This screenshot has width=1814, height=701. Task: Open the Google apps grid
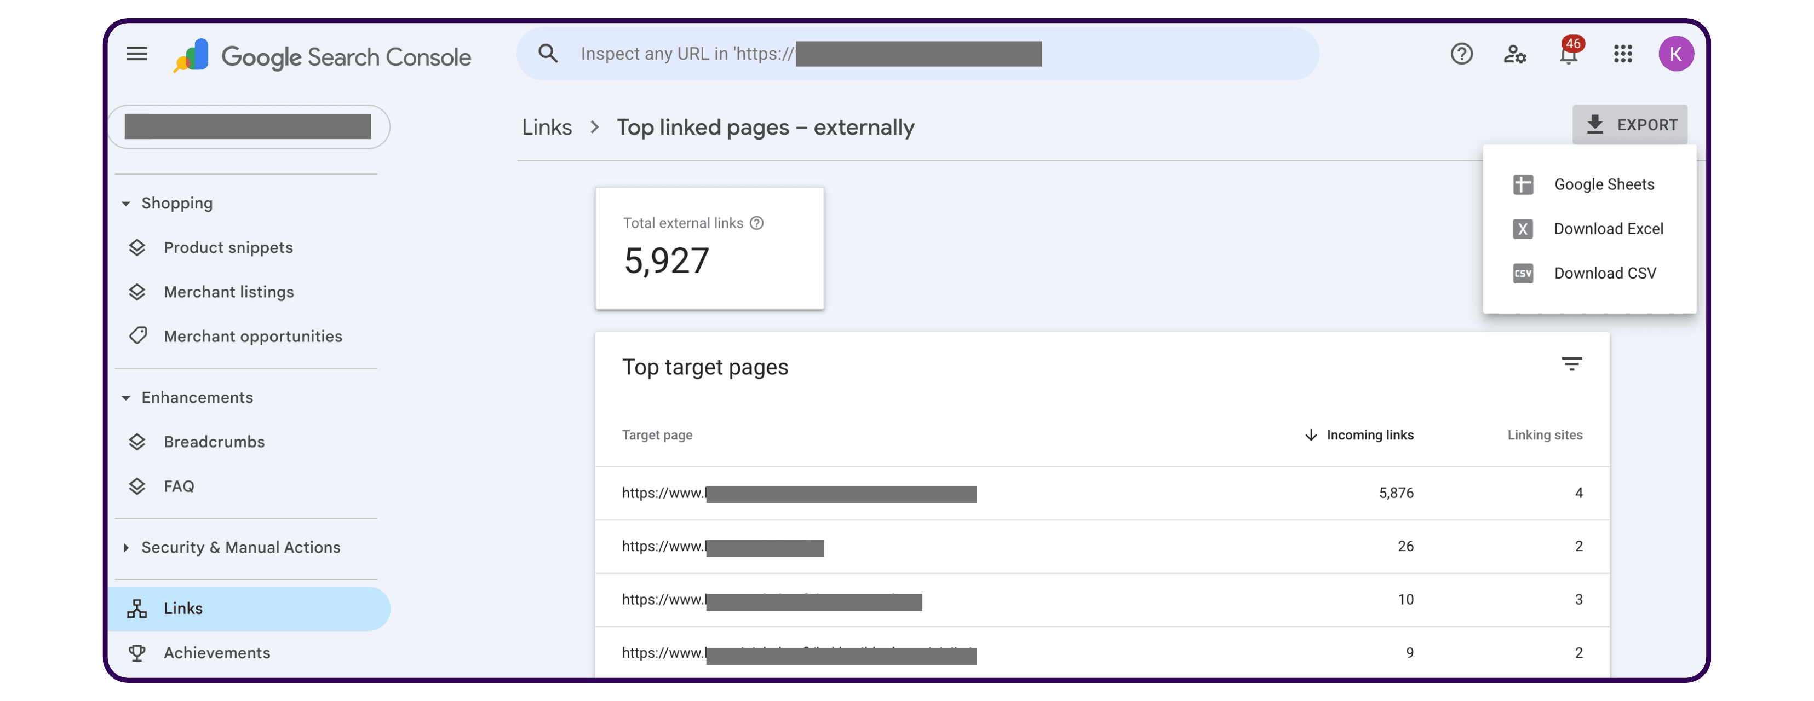point(1622,54)
